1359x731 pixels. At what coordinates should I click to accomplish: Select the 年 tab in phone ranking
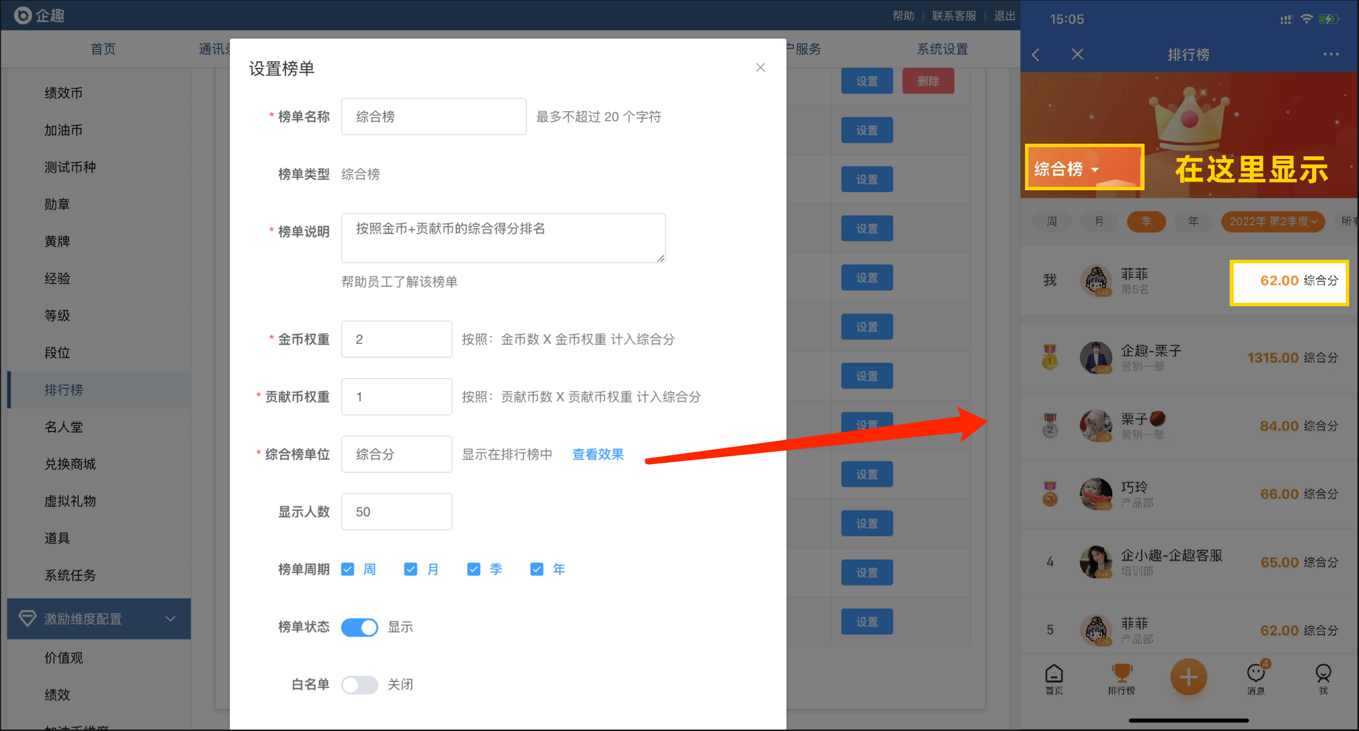pyautogui.click(x=1193, y=222)
